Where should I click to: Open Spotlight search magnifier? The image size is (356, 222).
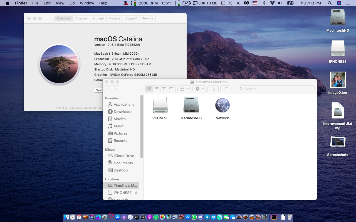330,3
